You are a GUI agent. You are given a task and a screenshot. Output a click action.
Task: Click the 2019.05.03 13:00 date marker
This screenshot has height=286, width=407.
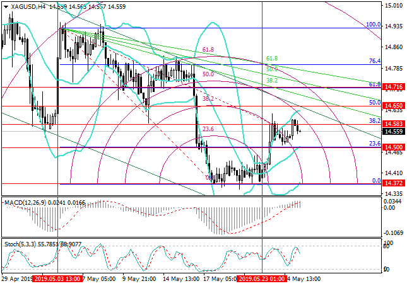tap(58, 278)
